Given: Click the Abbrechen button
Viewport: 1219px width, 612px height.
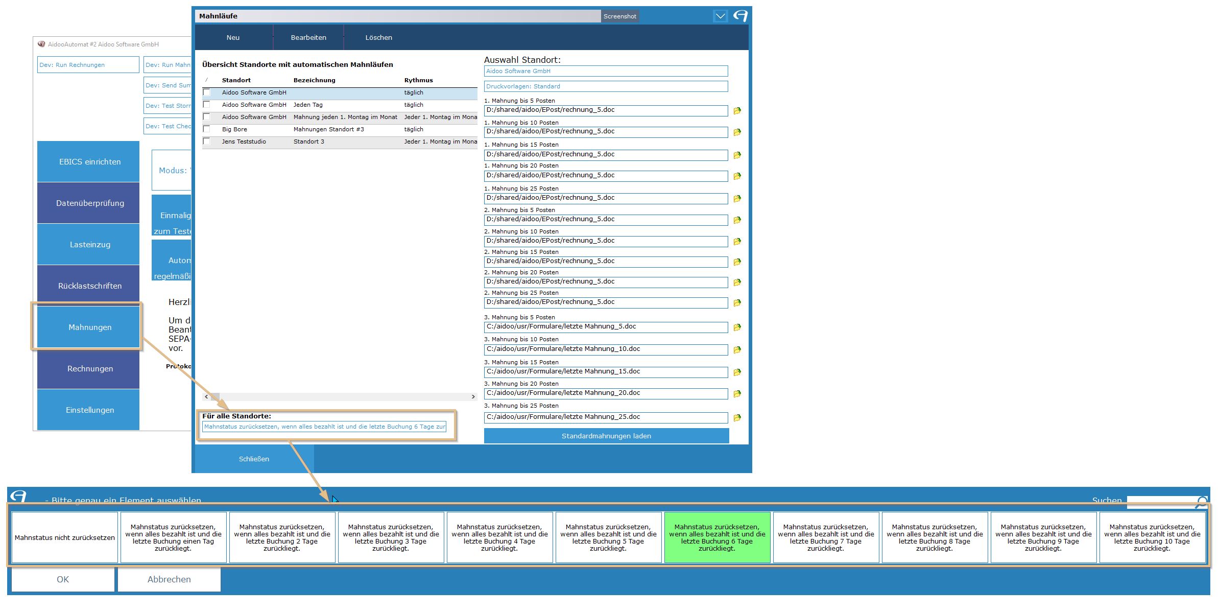Looking at the screenshot, I should [169, 579].
